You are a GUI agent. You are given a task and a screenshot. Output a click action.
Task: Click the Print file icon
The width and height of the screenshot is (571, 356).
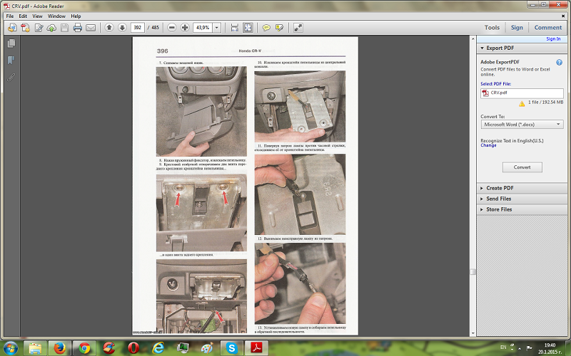point(78,28)
